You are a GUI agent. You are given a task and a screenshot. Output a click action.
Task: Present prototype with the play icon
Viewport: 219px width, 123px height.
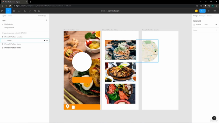pos(209,11)
